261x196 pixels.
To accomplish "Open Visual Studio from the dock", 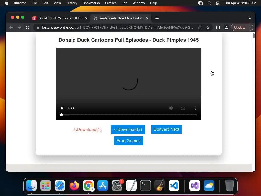I will click(195, 186).
